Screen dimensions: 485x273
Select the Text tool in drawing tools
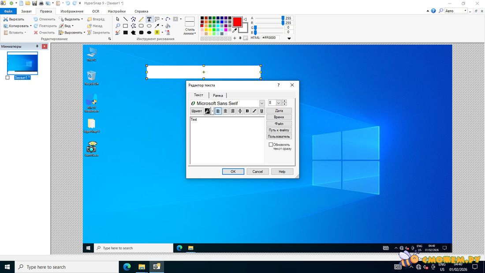pyautogui.click(x=149, y=19)
